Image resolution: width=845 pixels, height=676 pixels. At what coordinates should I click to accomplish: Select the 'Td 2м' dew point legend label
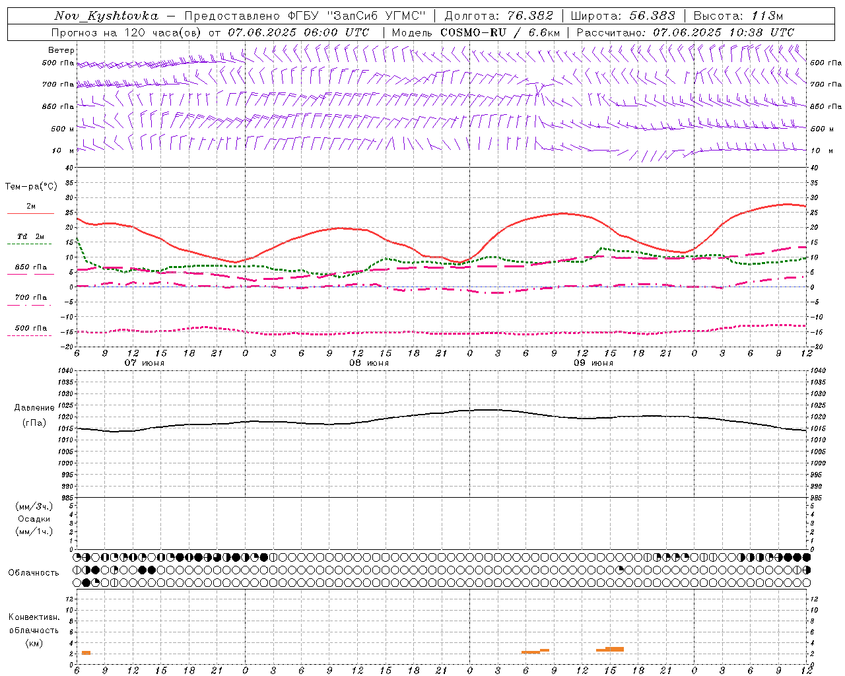tap(30, 236)
